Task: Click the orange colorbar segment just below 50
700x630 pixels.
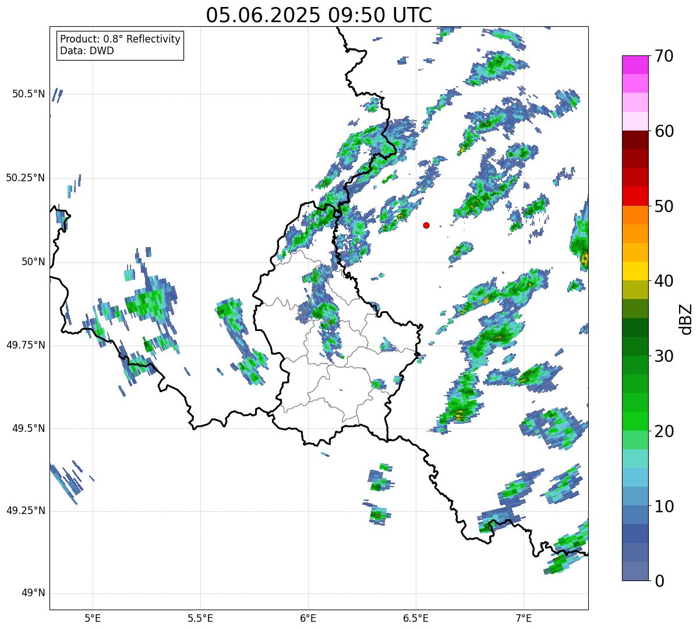Action: [635, 215]
